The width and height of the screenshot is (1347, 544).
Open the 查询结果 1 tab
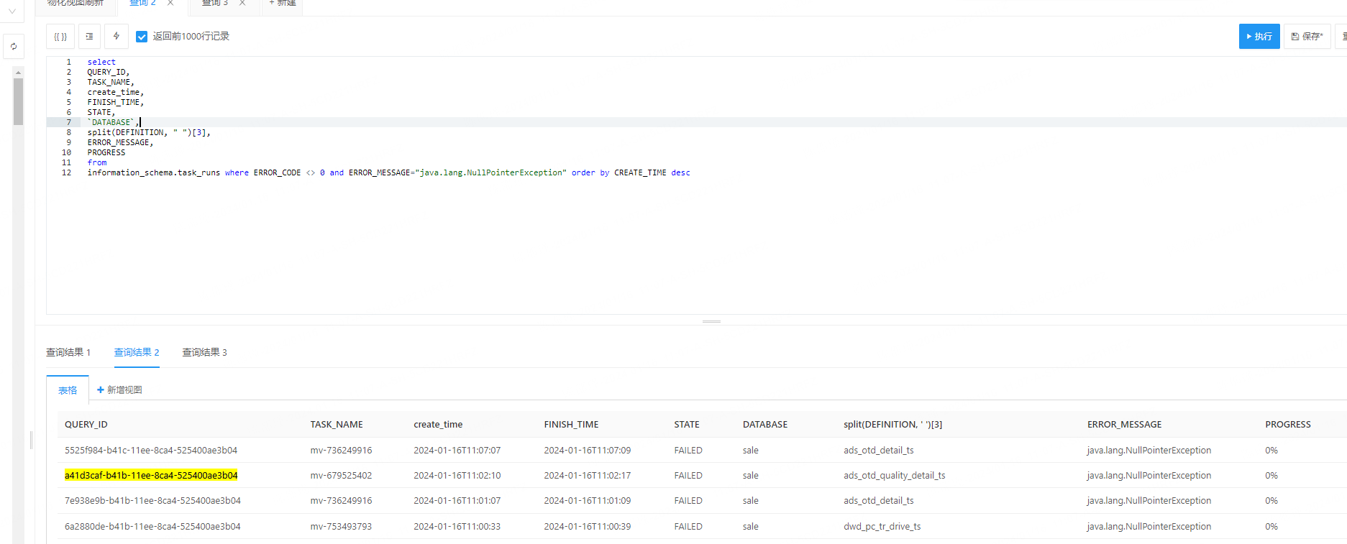[x=68, y=352]
